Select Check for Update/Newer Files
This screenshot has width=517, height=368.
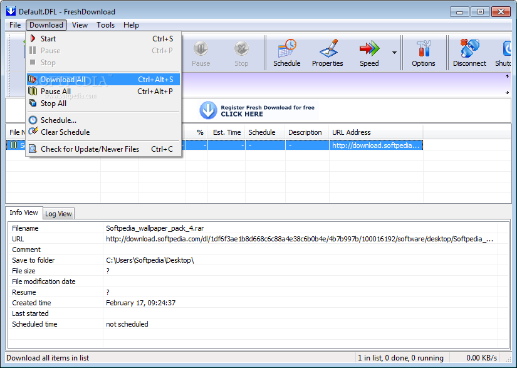coord(103,149)
